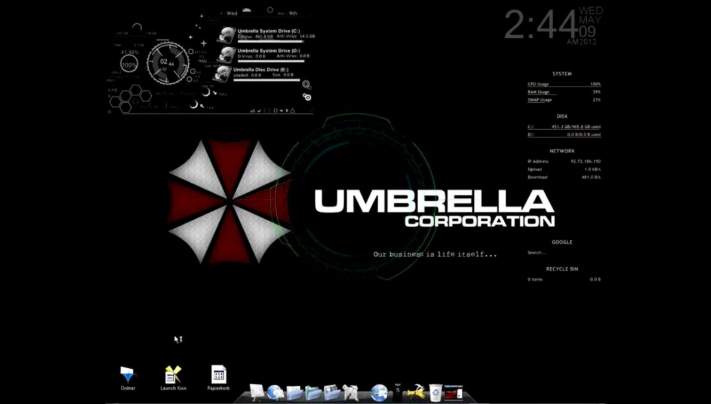Expand the down arrow in HUD control row
711x404 pixels.
(281, 111)
